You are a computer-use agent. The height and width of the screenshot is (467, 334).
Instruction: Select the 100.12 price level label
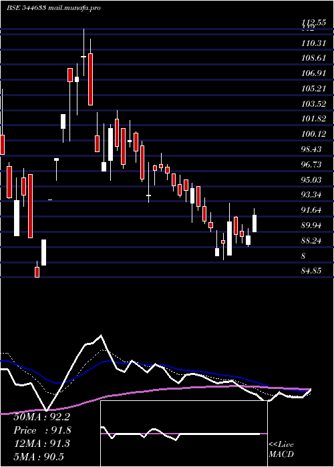click(313, 134)
